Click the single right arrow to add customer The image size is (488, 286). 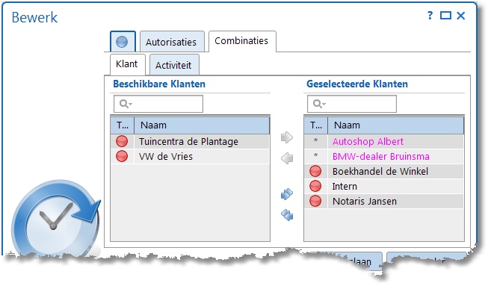click(x=287, y=137)
